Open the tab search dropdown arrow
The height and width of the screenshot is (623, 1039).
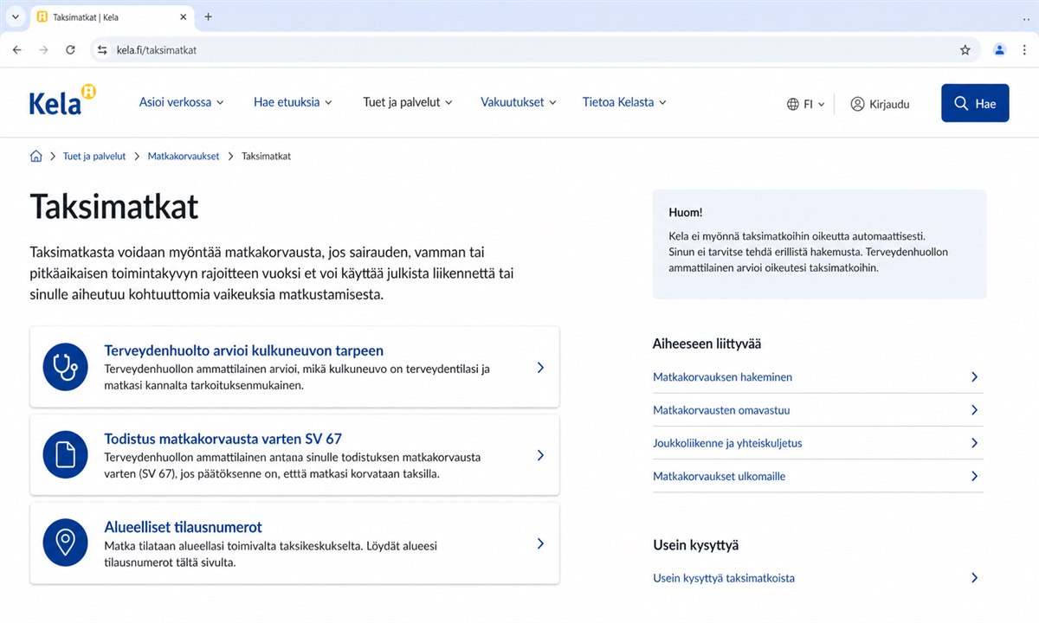[x=15, y=16]
